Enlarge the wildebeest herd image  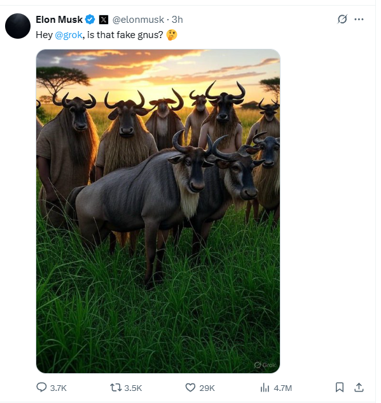click(158, 211)
